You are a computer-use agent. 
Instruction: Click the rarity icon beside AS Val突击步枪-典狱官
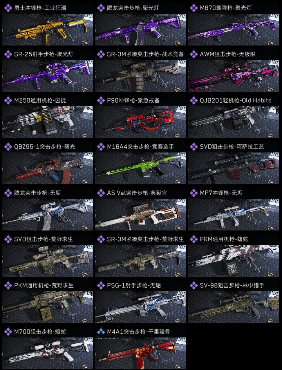(x=101, y=193)
